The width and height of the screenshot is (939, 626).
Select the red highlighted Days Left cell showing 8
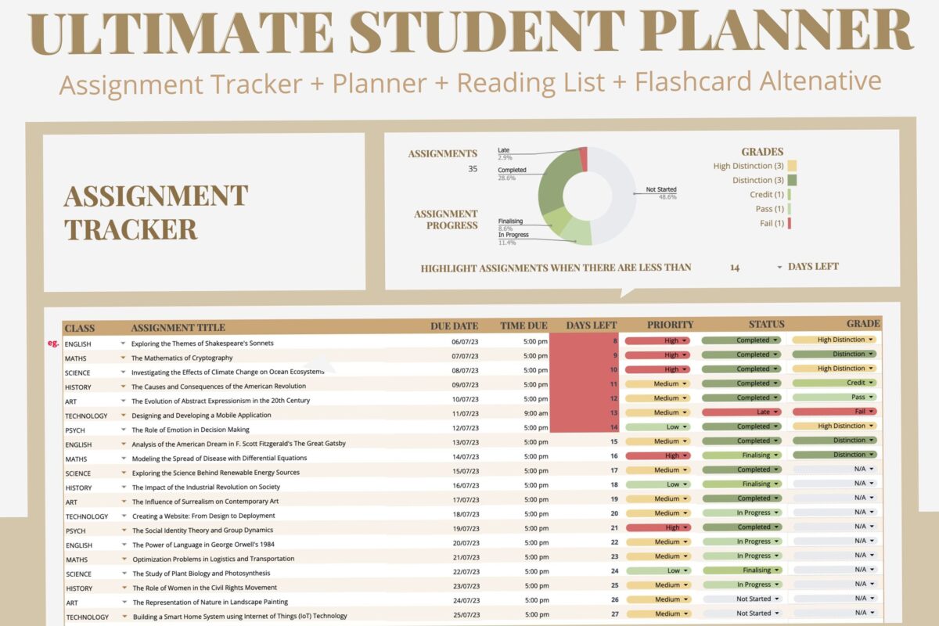point(585,343)
